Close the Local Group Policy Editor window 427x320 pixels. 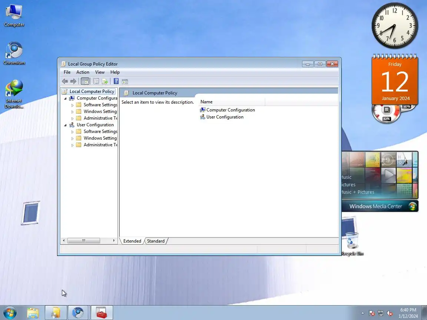click(x=332, y=64)
